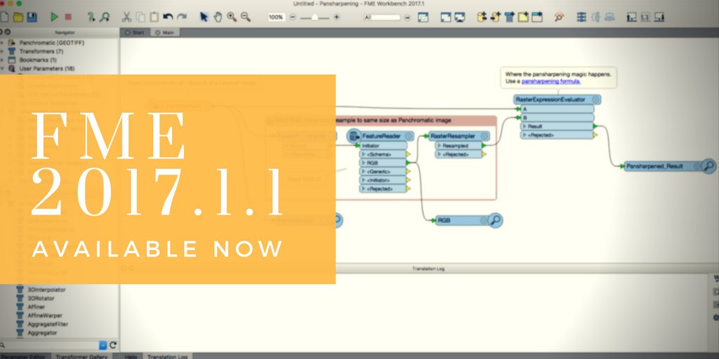Inspect Pansharpened_Result via magnifier icon
The width and height of the screenshot is (719, 359).
[x=708, y=166]
